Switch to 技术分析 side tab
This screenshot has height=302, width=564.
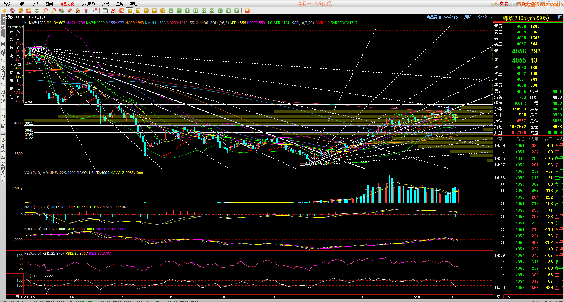3,26
